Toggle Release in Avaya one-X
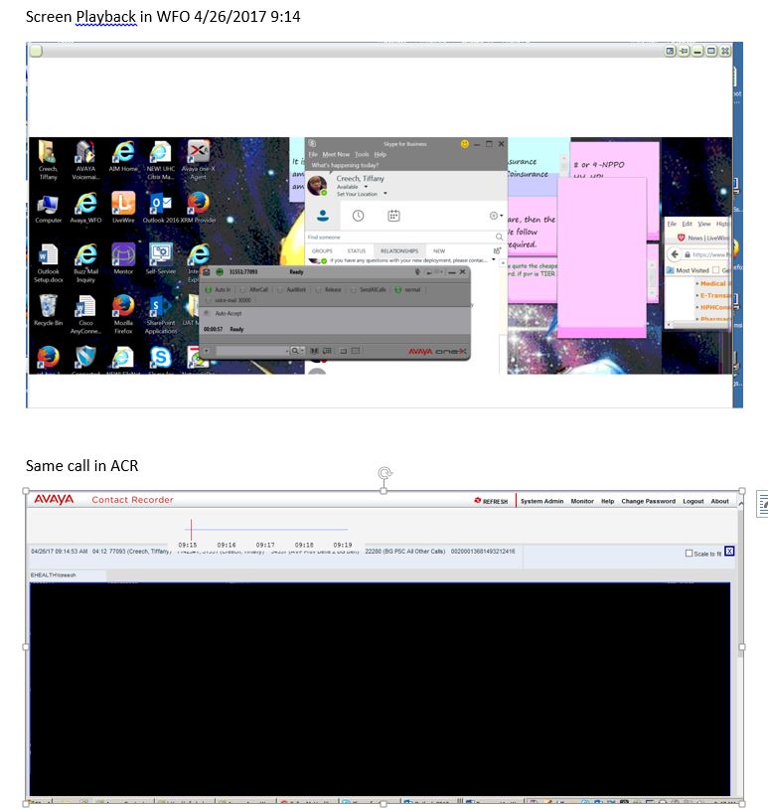 (x=329, y=289)
